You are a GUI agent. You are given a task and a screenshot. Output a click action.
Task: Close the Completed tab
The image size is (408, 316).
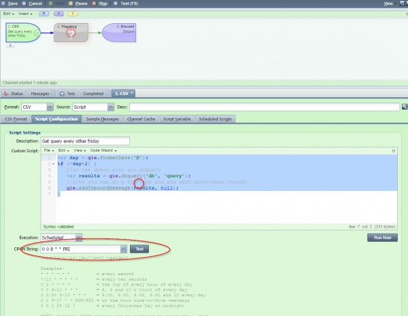[107, 93]
